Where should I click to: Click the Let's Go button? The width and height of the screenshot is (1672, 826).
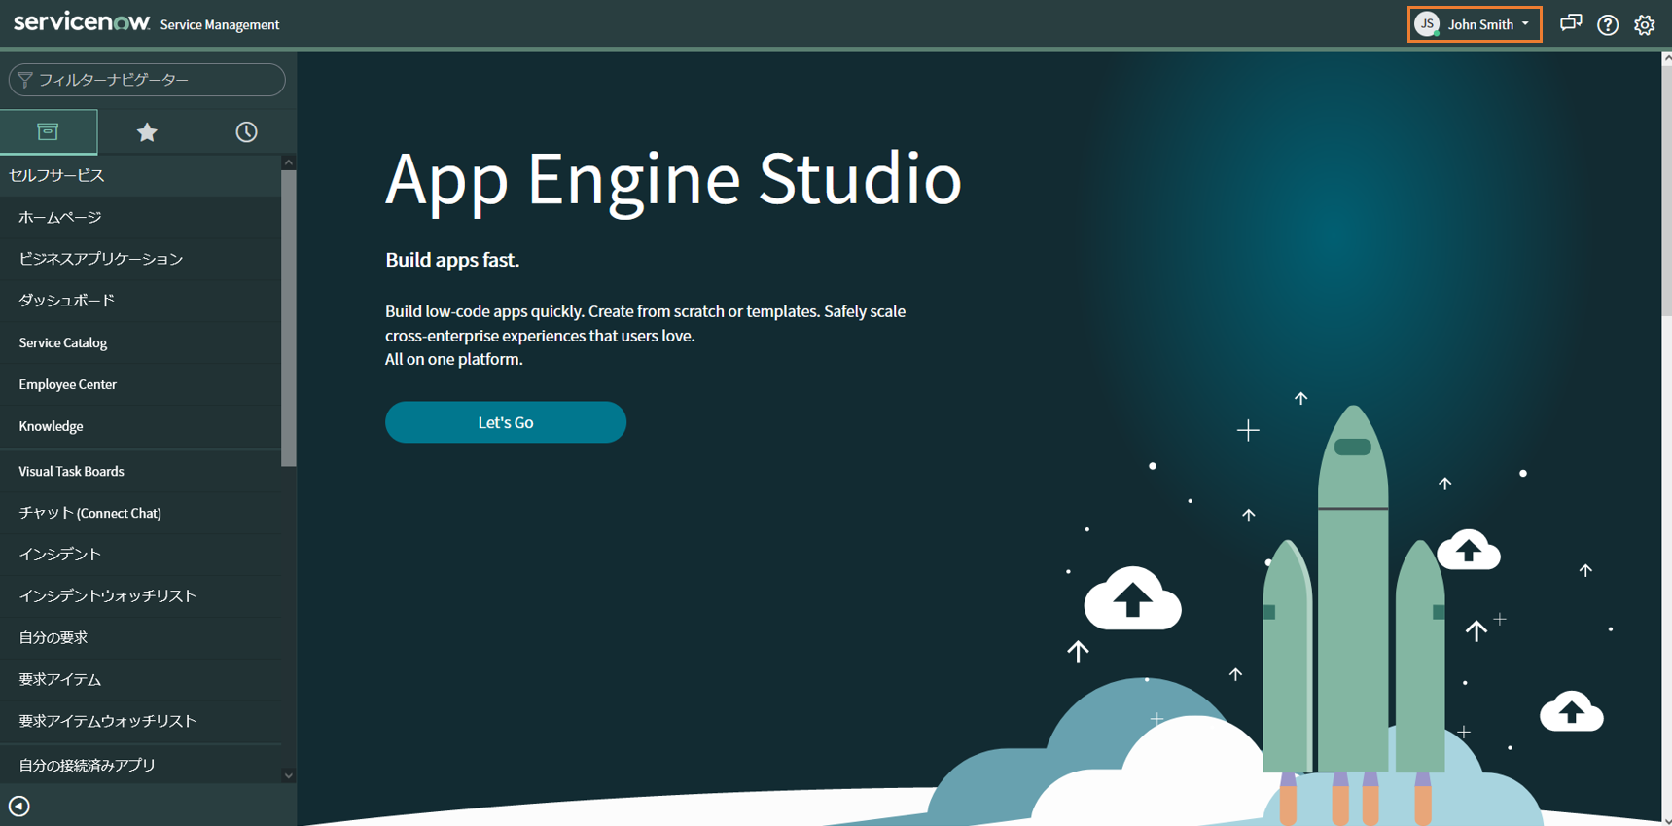(506, 422)
